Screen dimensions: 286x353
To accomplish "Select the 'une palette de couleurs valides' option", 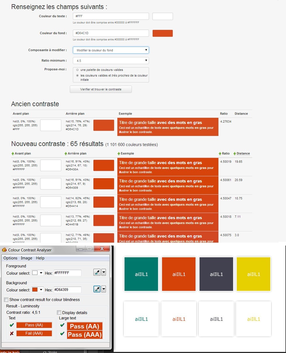I will [x=77, y=70].
